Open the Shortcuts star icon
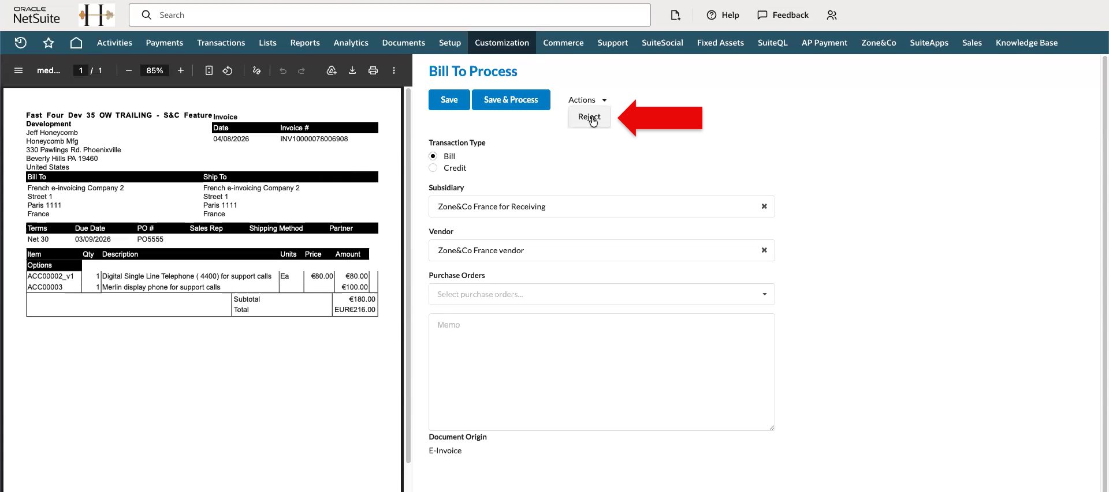Screen dimensions: 1109x492 coord(49,43)
